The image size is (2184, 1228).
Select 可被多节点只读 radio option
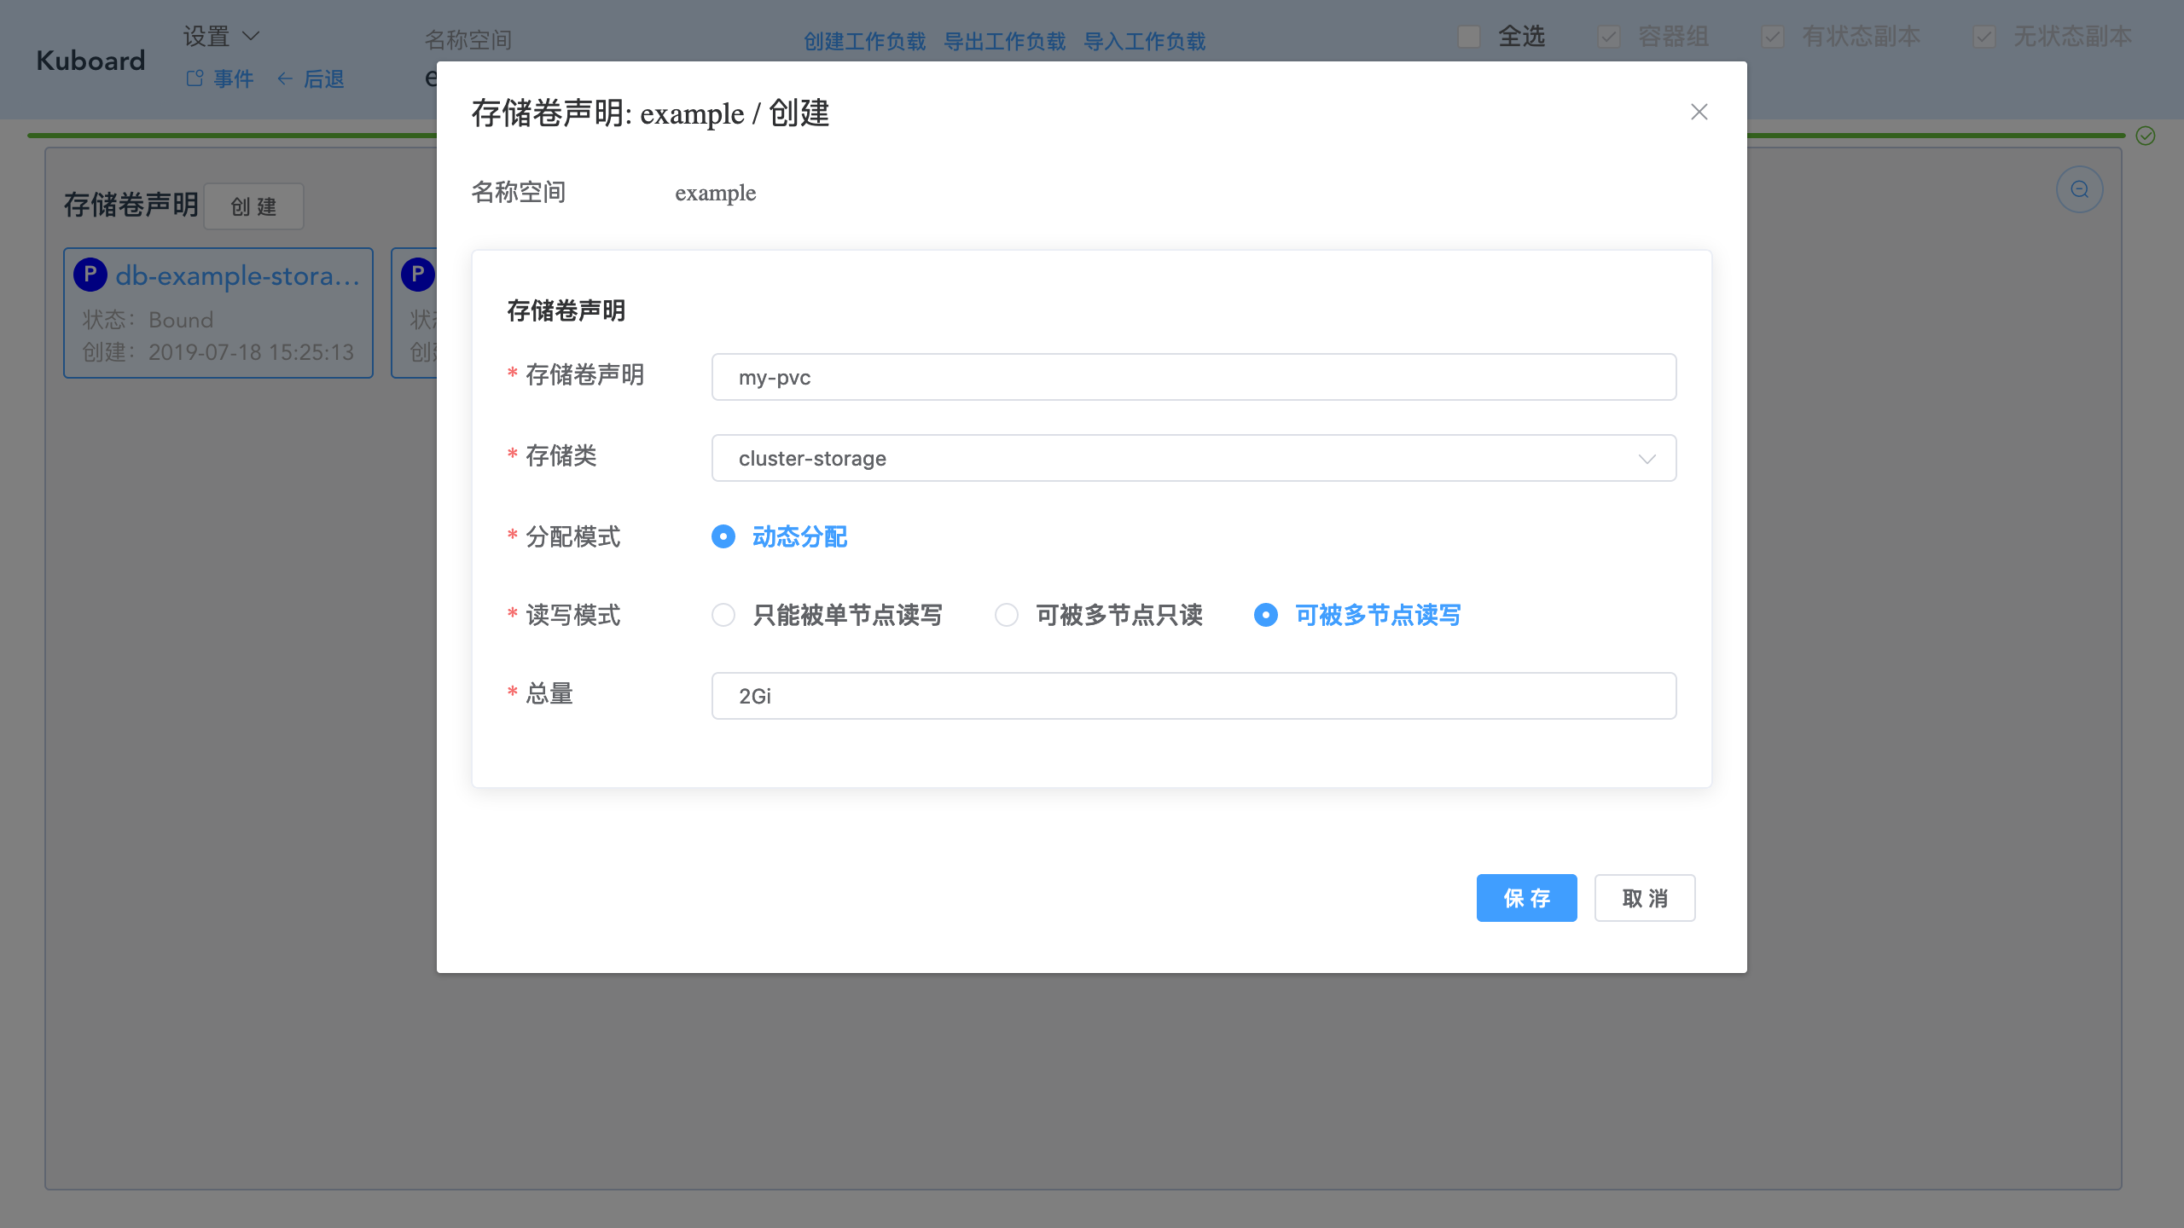(x=1007, y=615)
